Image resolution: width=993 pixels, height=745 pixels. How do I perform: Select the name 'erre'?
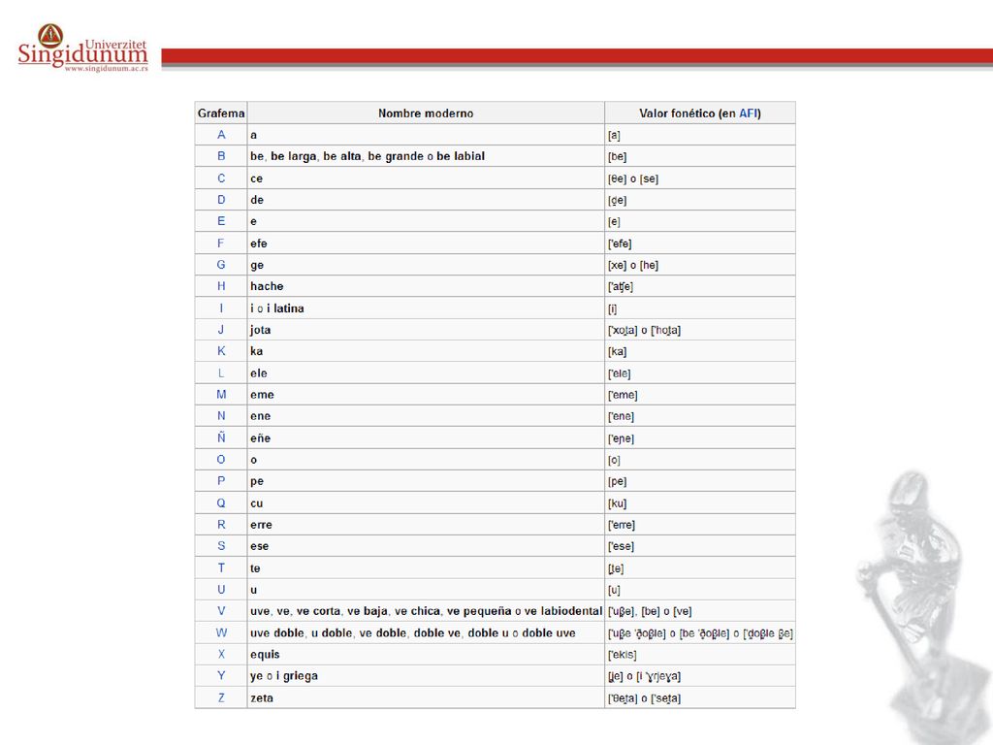[261, 525]
